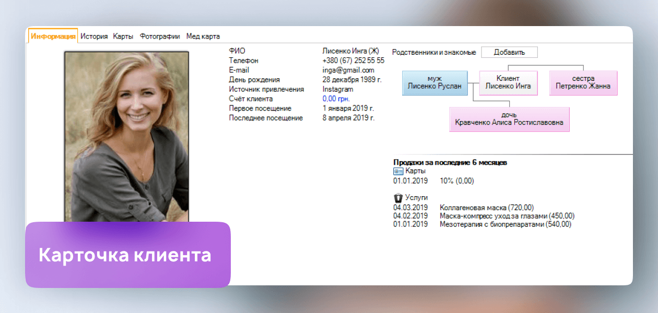Click the Маска-компресс уход за глазами entry
This screenshot has height=313, width=658.
click(507, 216)
